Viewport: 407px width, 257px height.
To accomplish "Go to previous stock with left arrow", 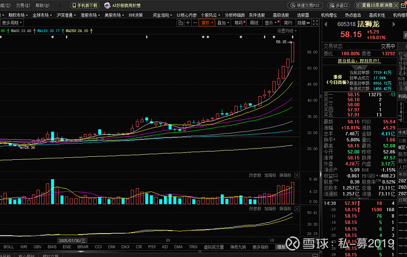I will [x=326, y=24].
